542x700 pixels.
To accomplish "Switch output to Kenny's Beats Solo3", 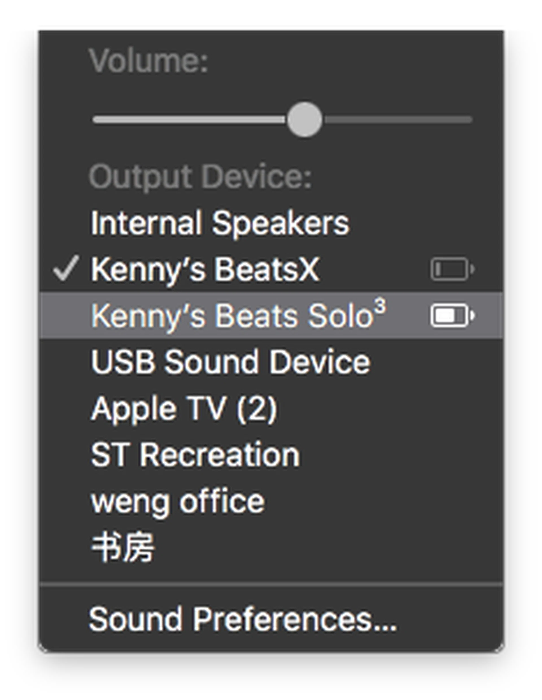I will pos(239,316).
